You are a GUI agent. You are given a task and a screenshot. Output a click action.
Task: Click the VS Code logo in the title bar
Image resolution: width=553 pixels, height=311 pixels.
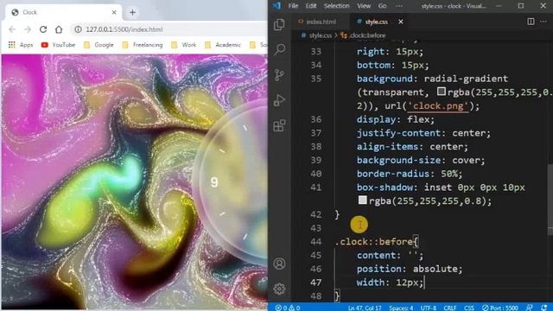(276, 6)
